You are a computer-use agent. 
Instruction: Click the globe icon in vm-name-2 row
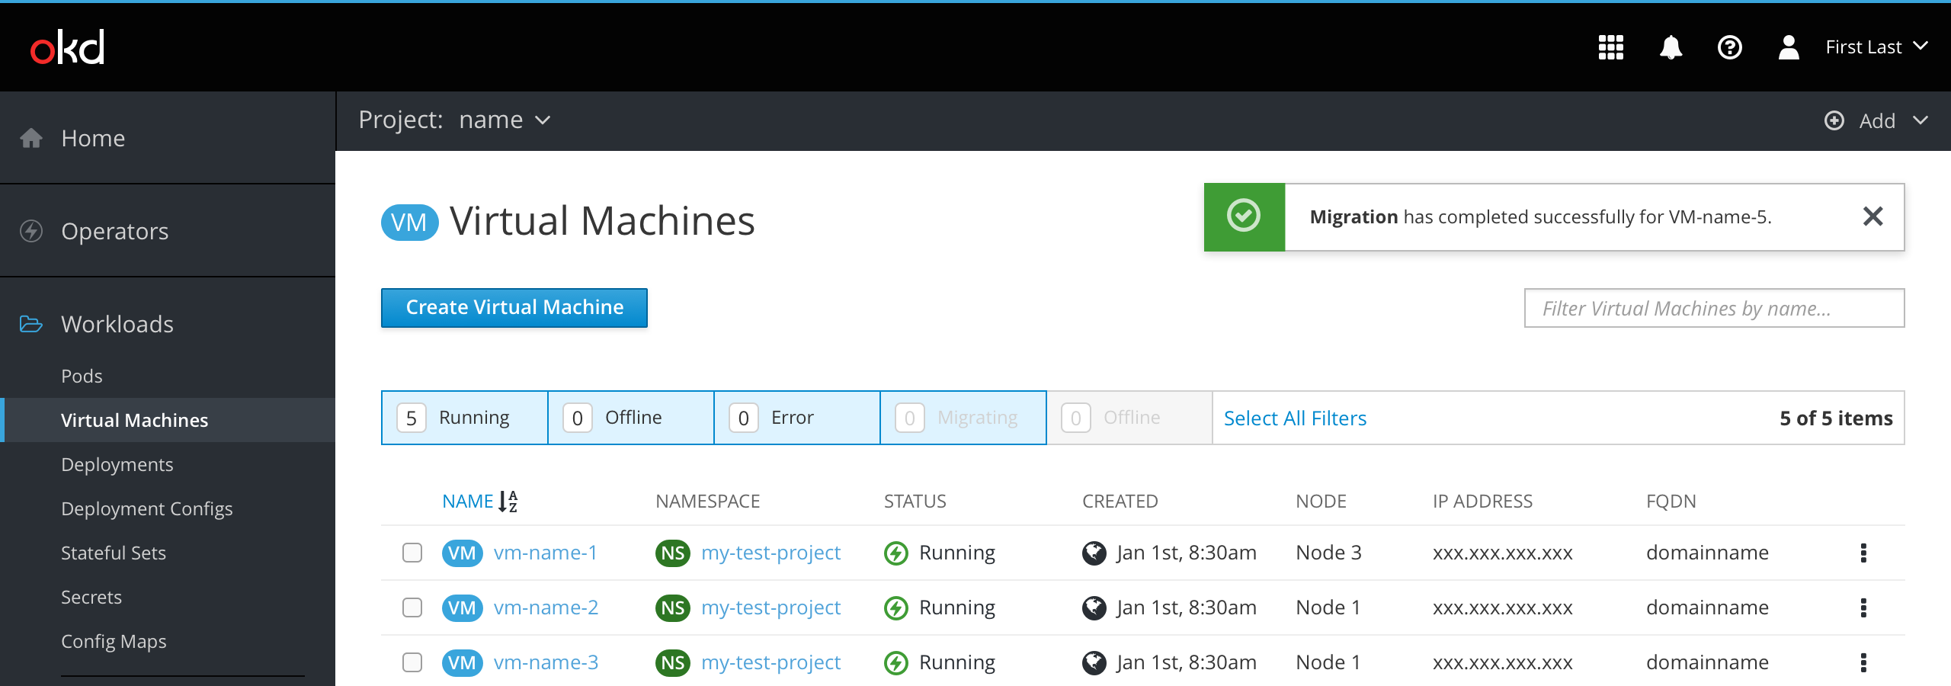pos(1094,607)
